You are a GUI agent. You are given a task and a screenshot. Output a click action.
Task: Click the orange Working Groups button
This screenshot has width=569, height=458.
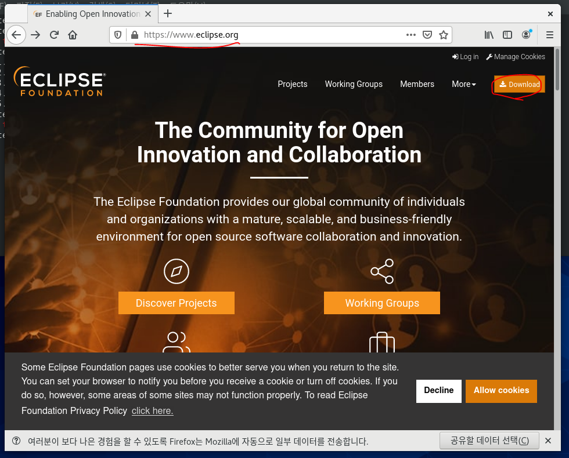pos(382,303)
